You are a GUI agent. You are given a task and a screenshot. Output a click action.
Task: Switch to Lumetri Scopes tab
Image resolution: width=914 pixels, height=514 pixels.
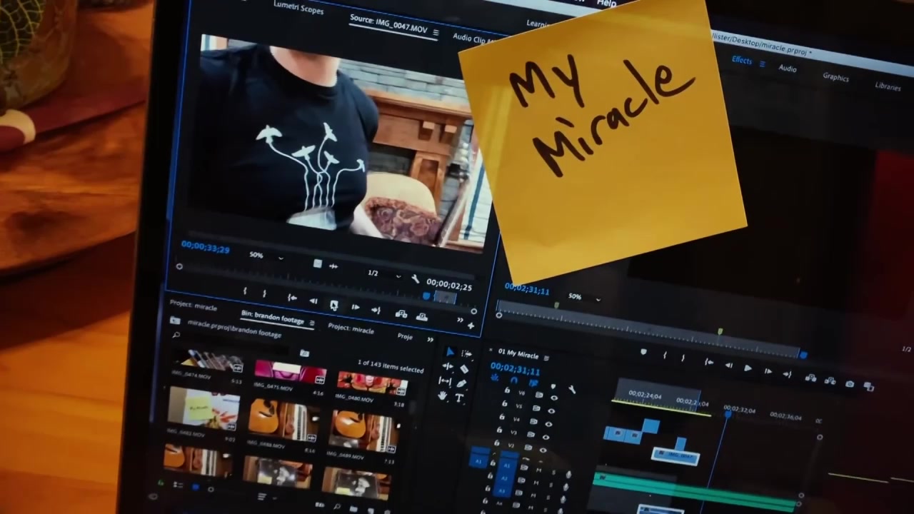point(298,9)
